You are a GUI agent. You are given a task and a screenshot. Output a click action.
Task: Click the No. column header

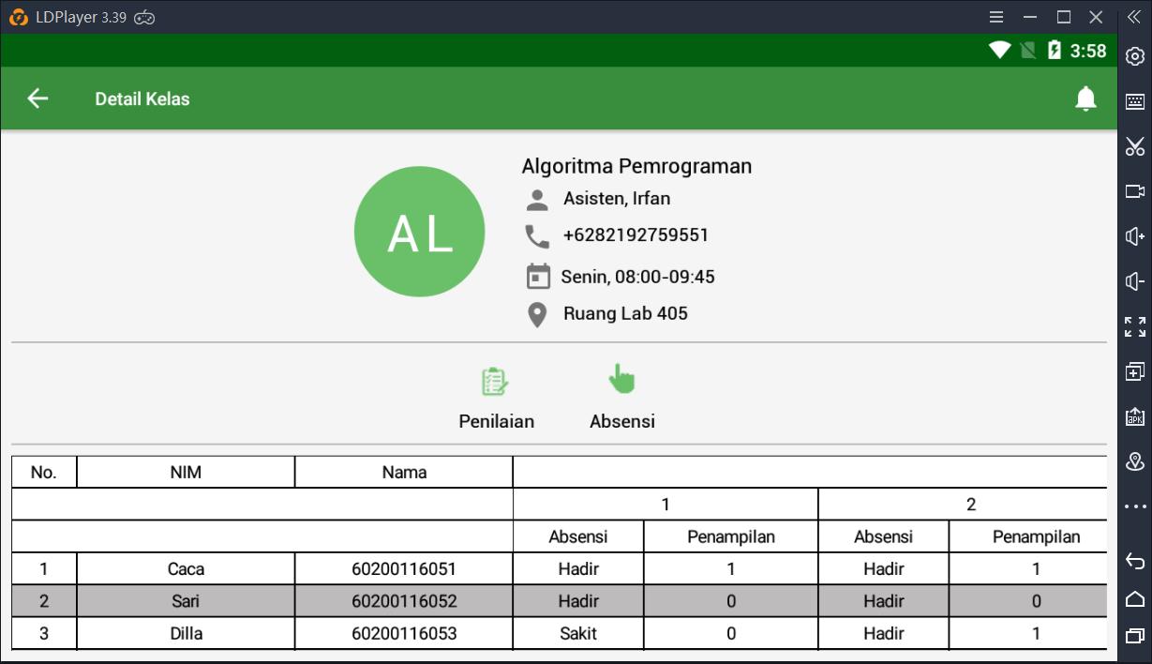tap(44, 473)
